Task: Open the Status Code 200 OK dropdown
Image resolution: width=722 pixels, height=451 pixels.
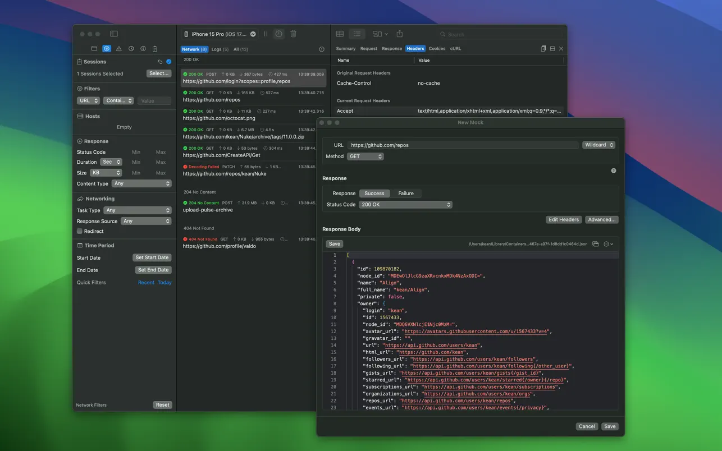Action: pyautogui.click(x=405, y=205)
